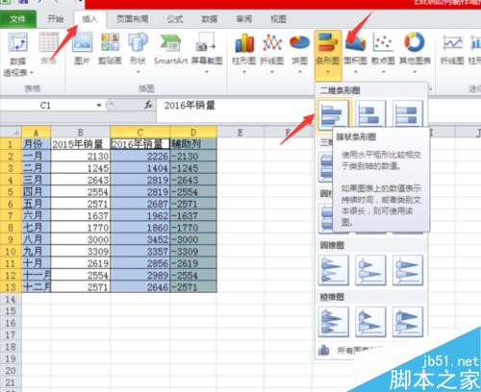Select column D header
The height and width of the screenshot is (392, 481).
tap(193, 132)
